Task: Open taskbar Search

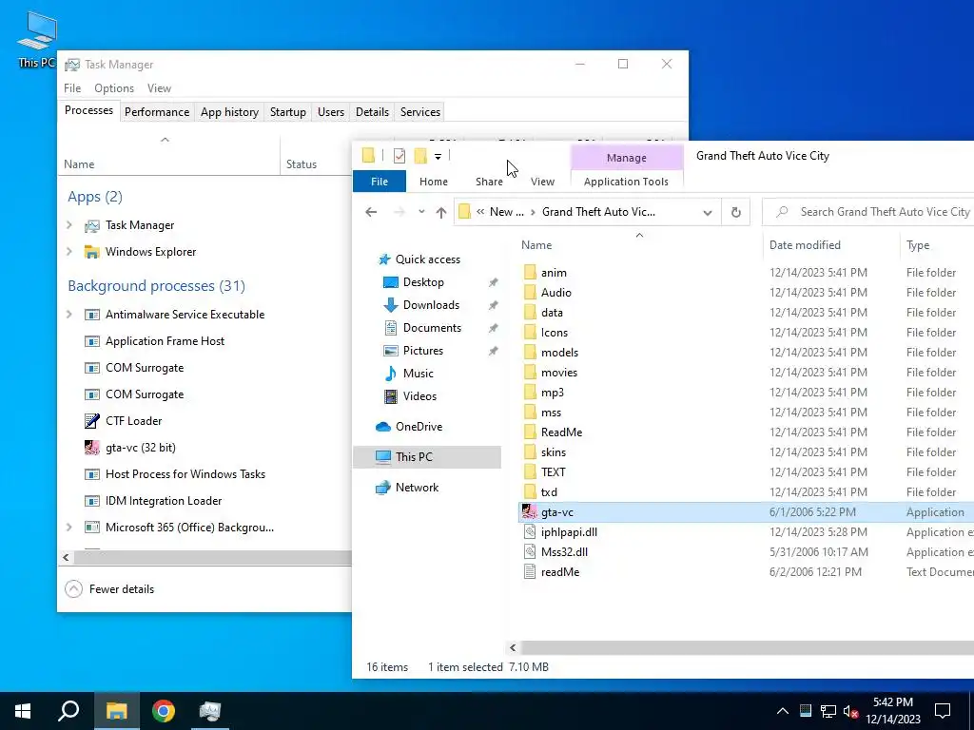Action: [x=68, y=711]
